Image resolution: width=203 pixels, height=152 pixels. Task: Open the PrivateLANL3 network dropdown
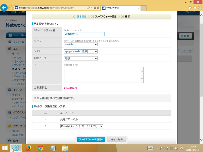click(x=82, y=126)
